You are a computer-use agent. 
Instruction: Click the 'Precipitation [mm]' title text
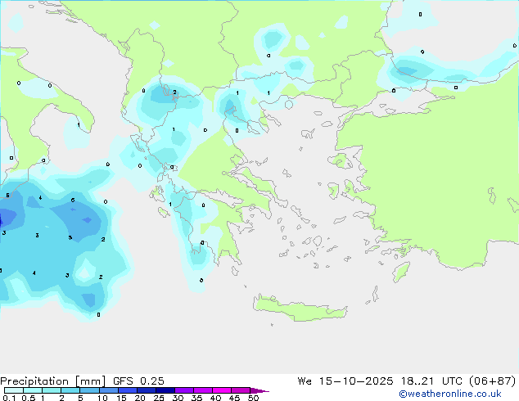tap(53, 381)
